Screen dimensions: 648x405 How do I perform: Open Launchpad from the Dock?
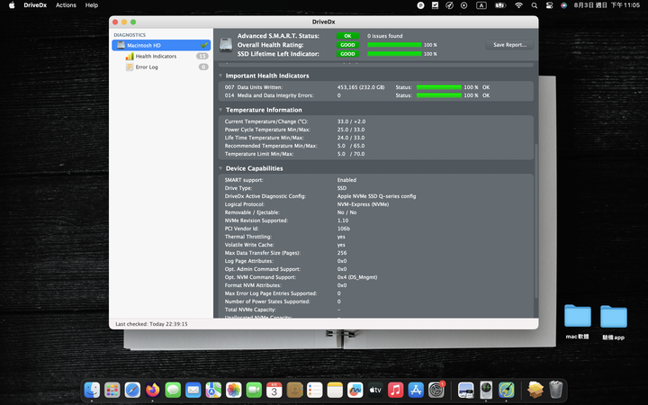point(112,390)
